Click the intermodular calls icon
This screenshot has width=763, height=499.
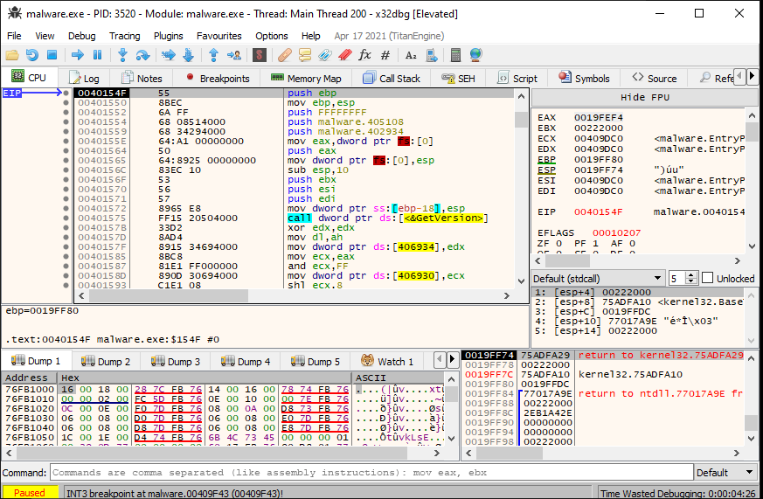tap(431, 55)
